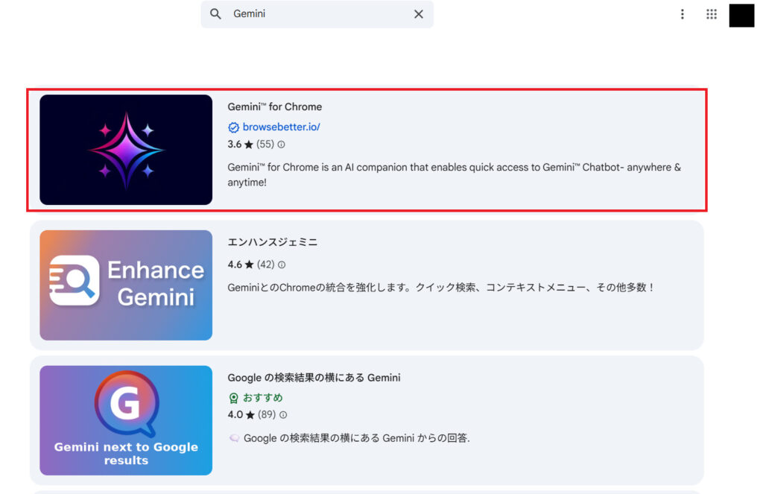Screen dimensions: 763x494
Task: Open the Gemini for Chrome thumbnail
Action: (x=126, y=150)
